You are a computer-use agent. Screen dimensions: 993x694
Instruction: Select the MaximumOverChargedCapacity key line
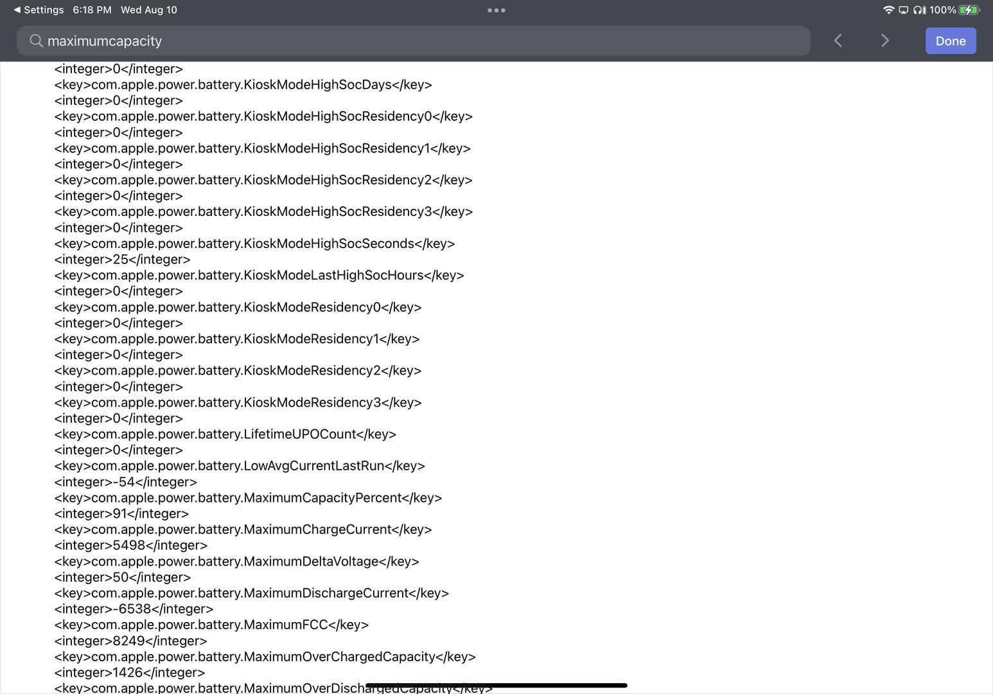tap(265, 657)
